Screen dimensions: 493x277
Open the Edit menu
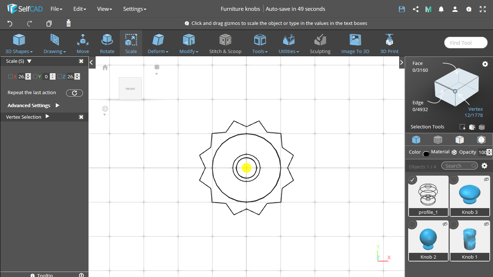coord(80,9)
